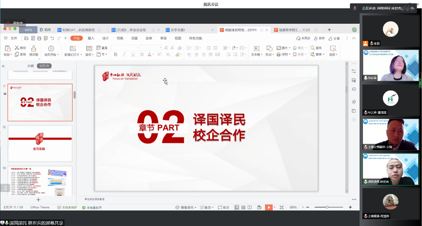Click the New Slide (新建幻灯片) icon

click(x=73, y=49)
